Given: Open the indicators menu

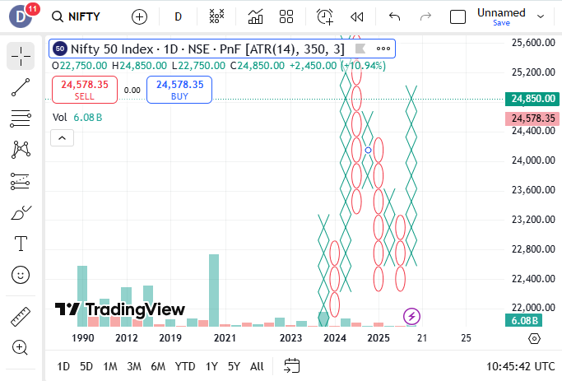Looking at the screenshot, I should click(255, 16).
